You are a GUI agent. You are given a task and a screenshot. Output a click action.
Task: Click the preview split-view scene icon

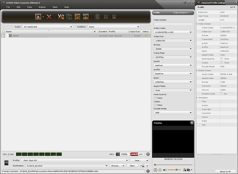click(x=185, y=170)
